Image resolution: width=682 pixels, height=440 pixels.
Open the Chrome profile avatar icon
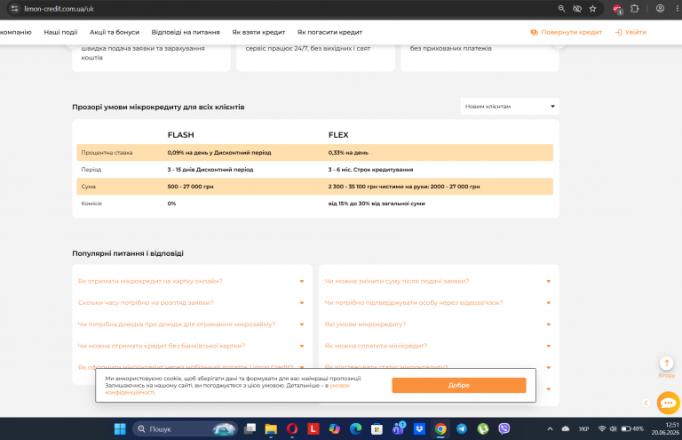tap(660, 9)
